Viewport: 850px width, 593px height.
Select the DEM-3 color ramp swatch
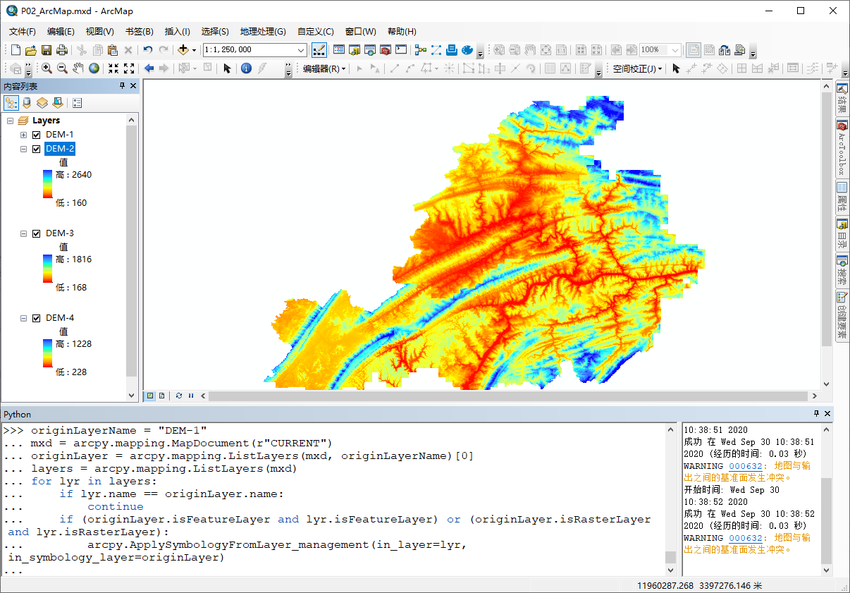pos(48,269)
